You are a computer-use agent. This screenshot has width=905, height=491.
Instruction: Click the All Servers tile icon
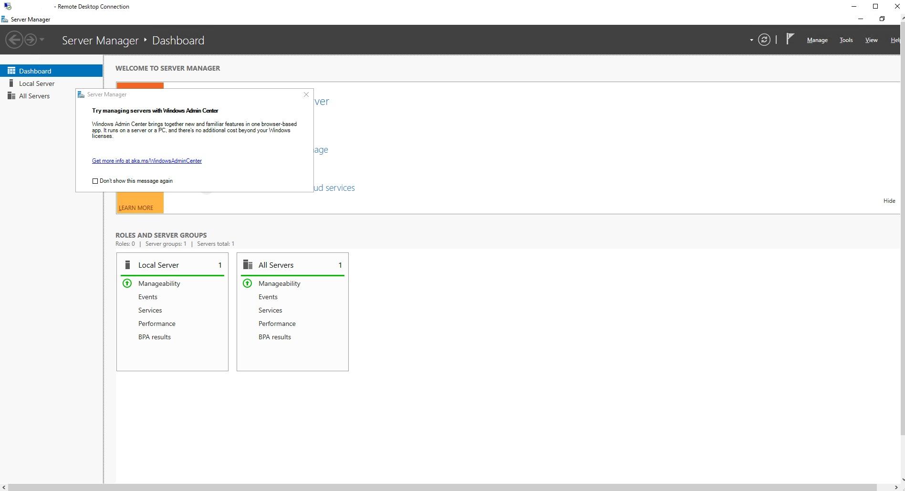pyautogui.click(x=248, y=265)
